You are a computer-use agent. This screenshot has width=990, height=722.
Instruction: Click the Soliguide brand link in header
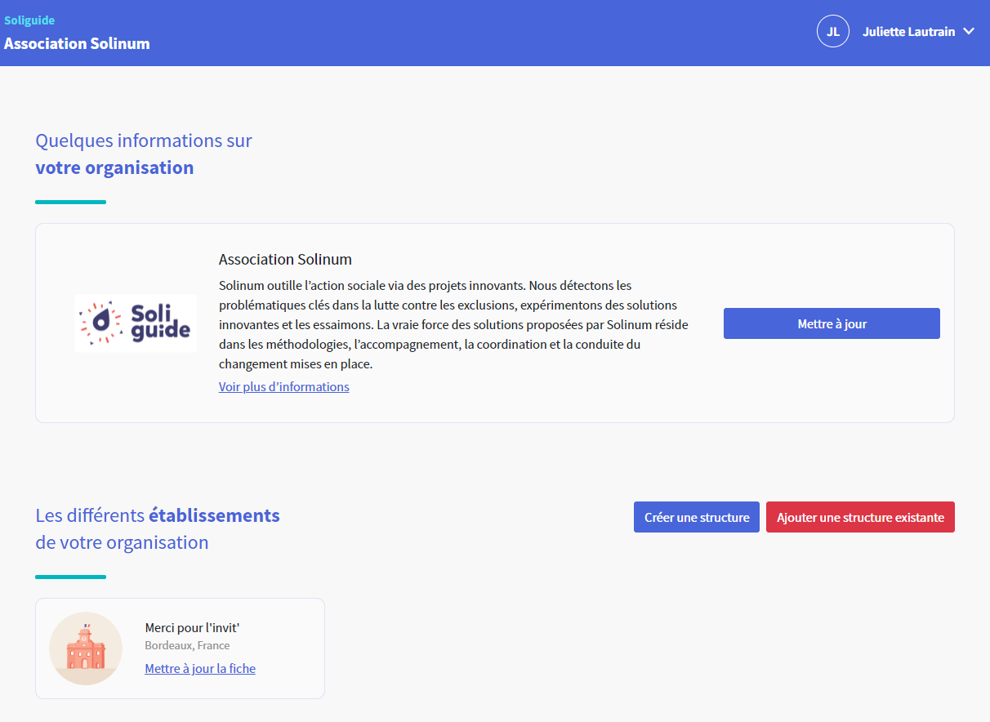click(29, 20)
